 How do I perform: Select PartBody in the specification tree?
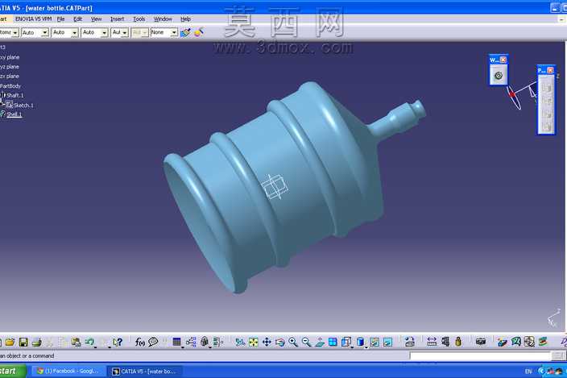(x=10, y=86)
